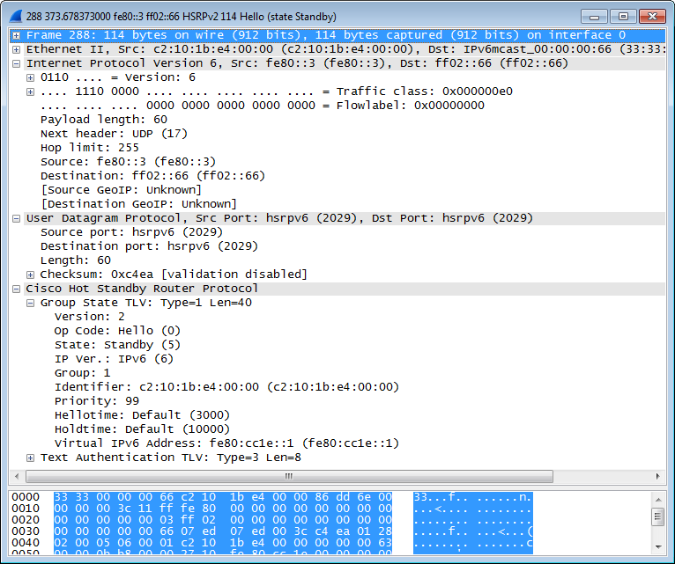
Task: Select the Op Code: Hello (0) row
Action: click(x=117, y=331)
